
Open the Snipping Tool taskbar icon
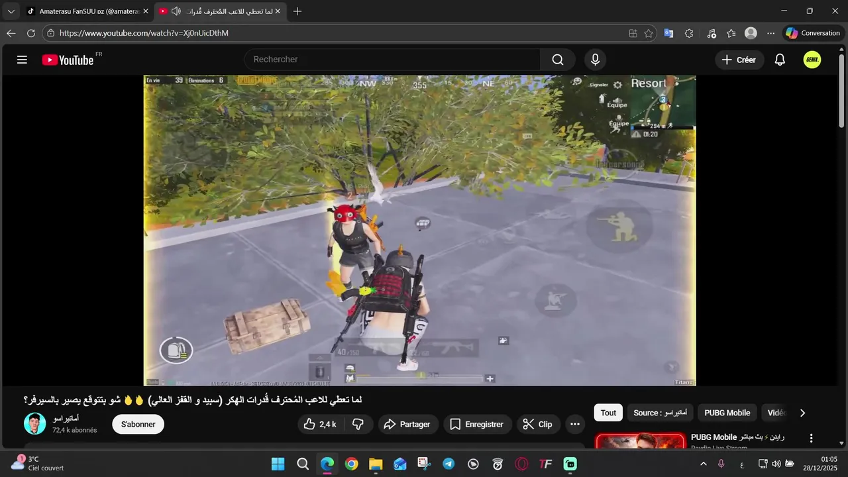tap(425, 464)
